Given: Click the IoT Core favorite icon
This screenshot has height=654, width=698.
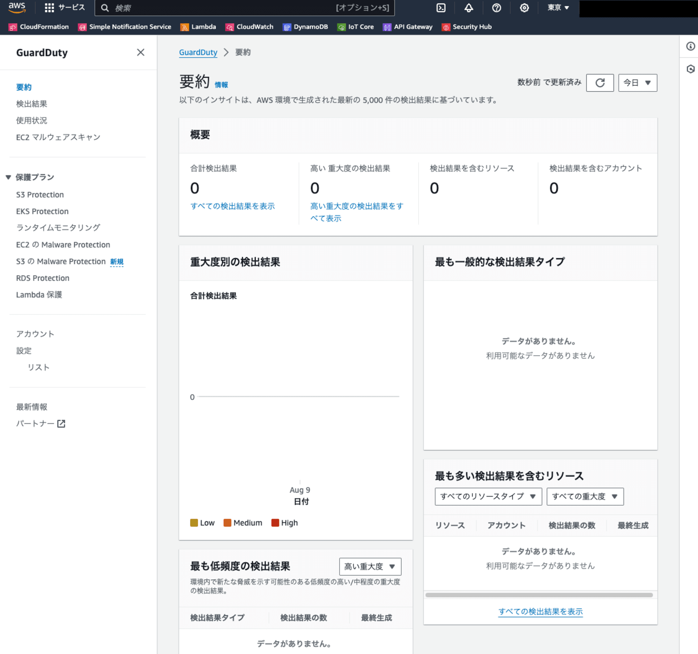Looking at the screenshot, I should click(341, 27).
